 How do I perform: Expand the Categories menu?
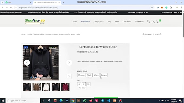98,22
